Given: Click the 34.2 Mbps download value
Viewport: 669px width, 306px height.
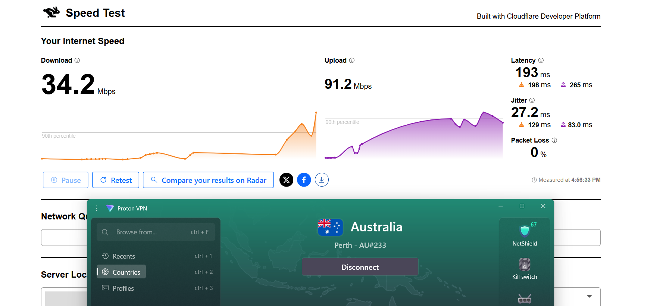Looking at the screenshot, I should [78, 84].
